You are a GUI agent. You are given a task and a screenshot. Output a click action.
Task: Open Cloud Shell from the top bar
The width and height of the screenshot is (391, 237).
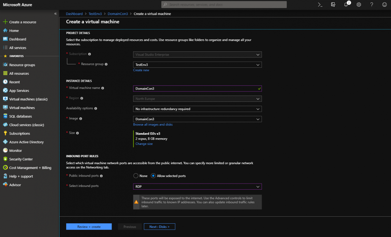[320, 4]
